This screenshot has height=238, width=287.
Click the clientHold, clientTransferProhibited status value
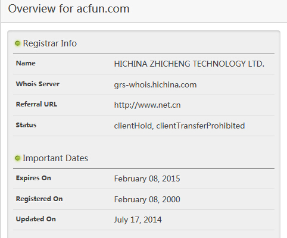click(179, 126)
